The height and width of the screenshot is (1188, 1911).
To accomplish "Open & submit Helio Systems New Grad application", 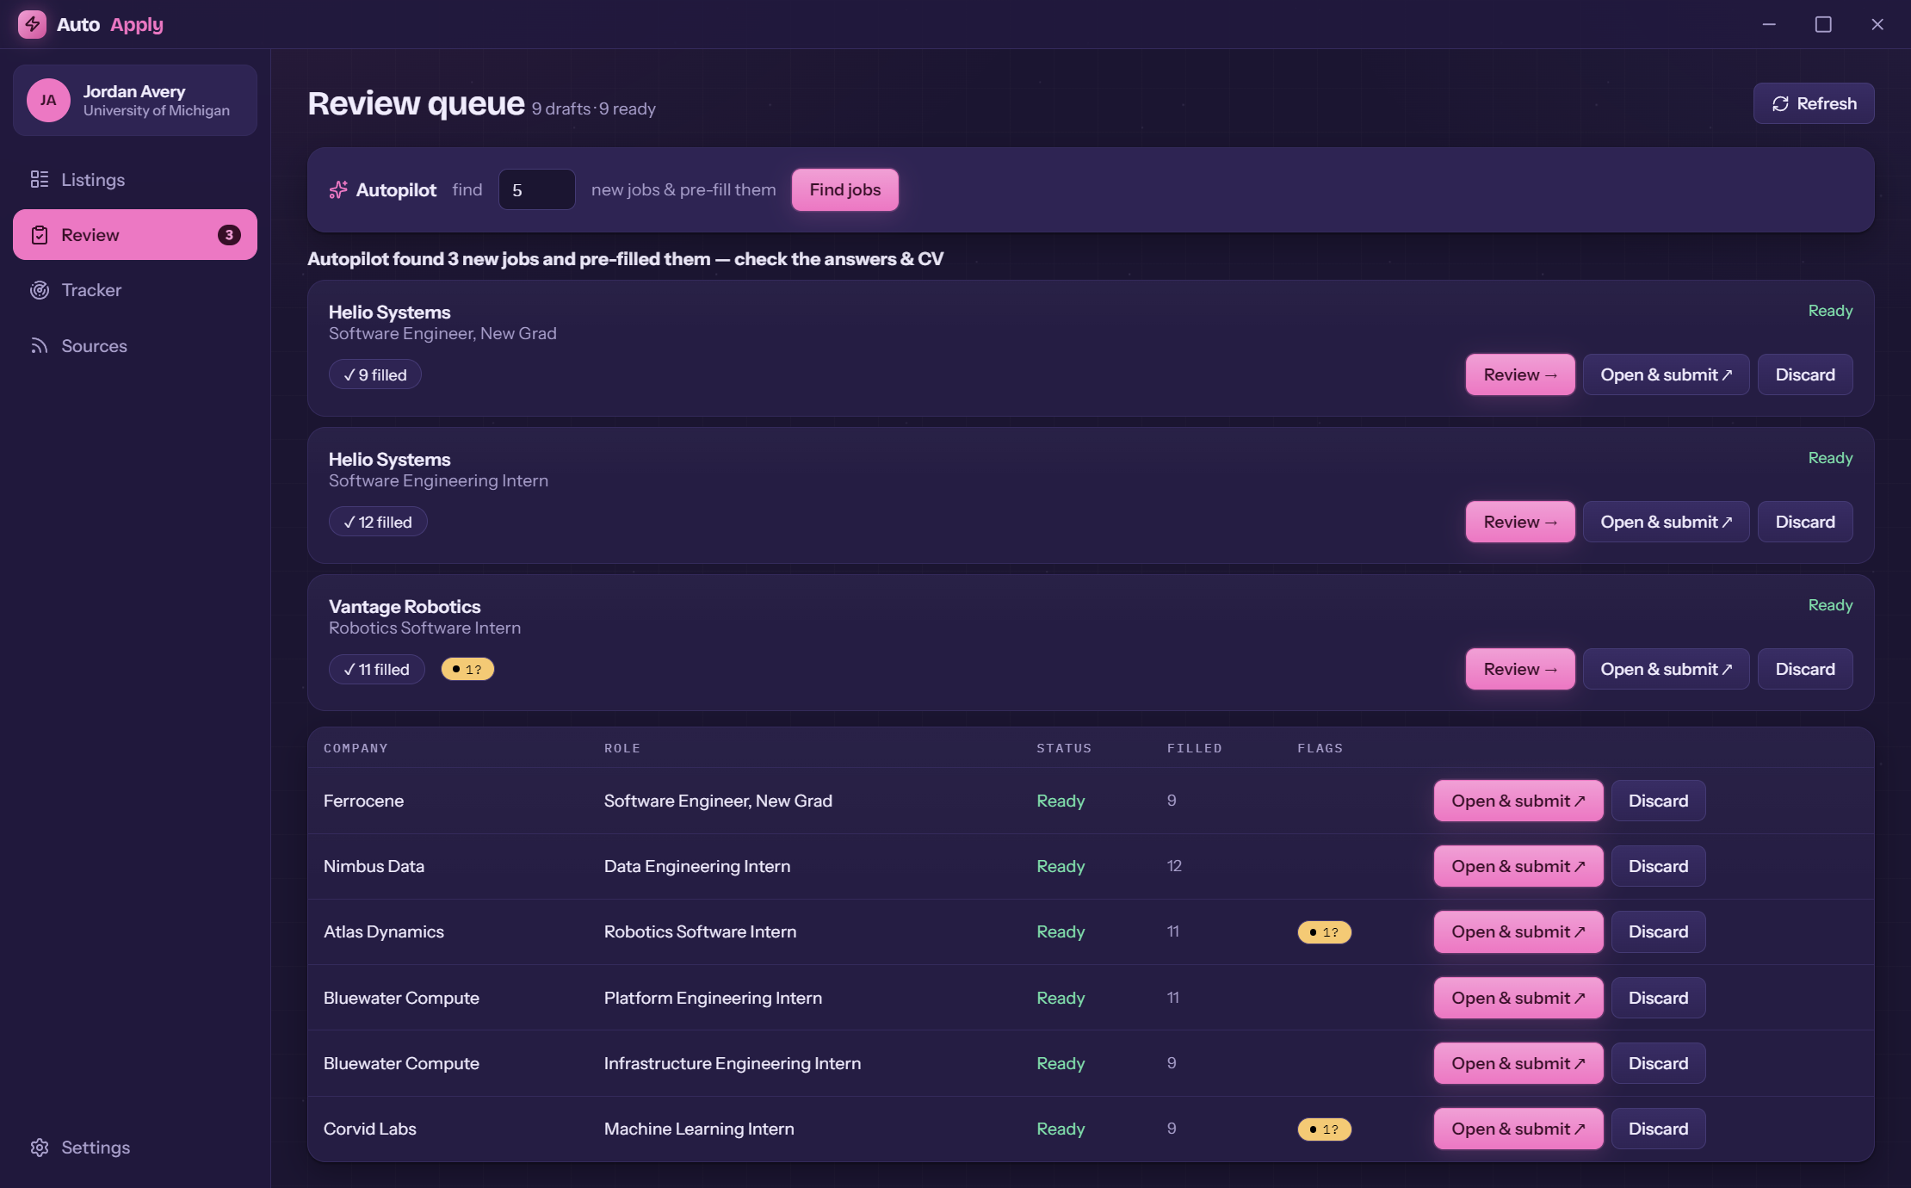I will tap(1666, 374).
